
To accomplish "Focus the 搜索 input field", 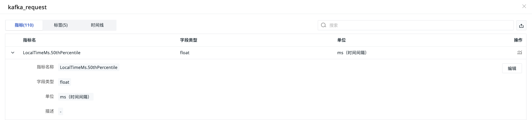I will click(x=420, y=25).
